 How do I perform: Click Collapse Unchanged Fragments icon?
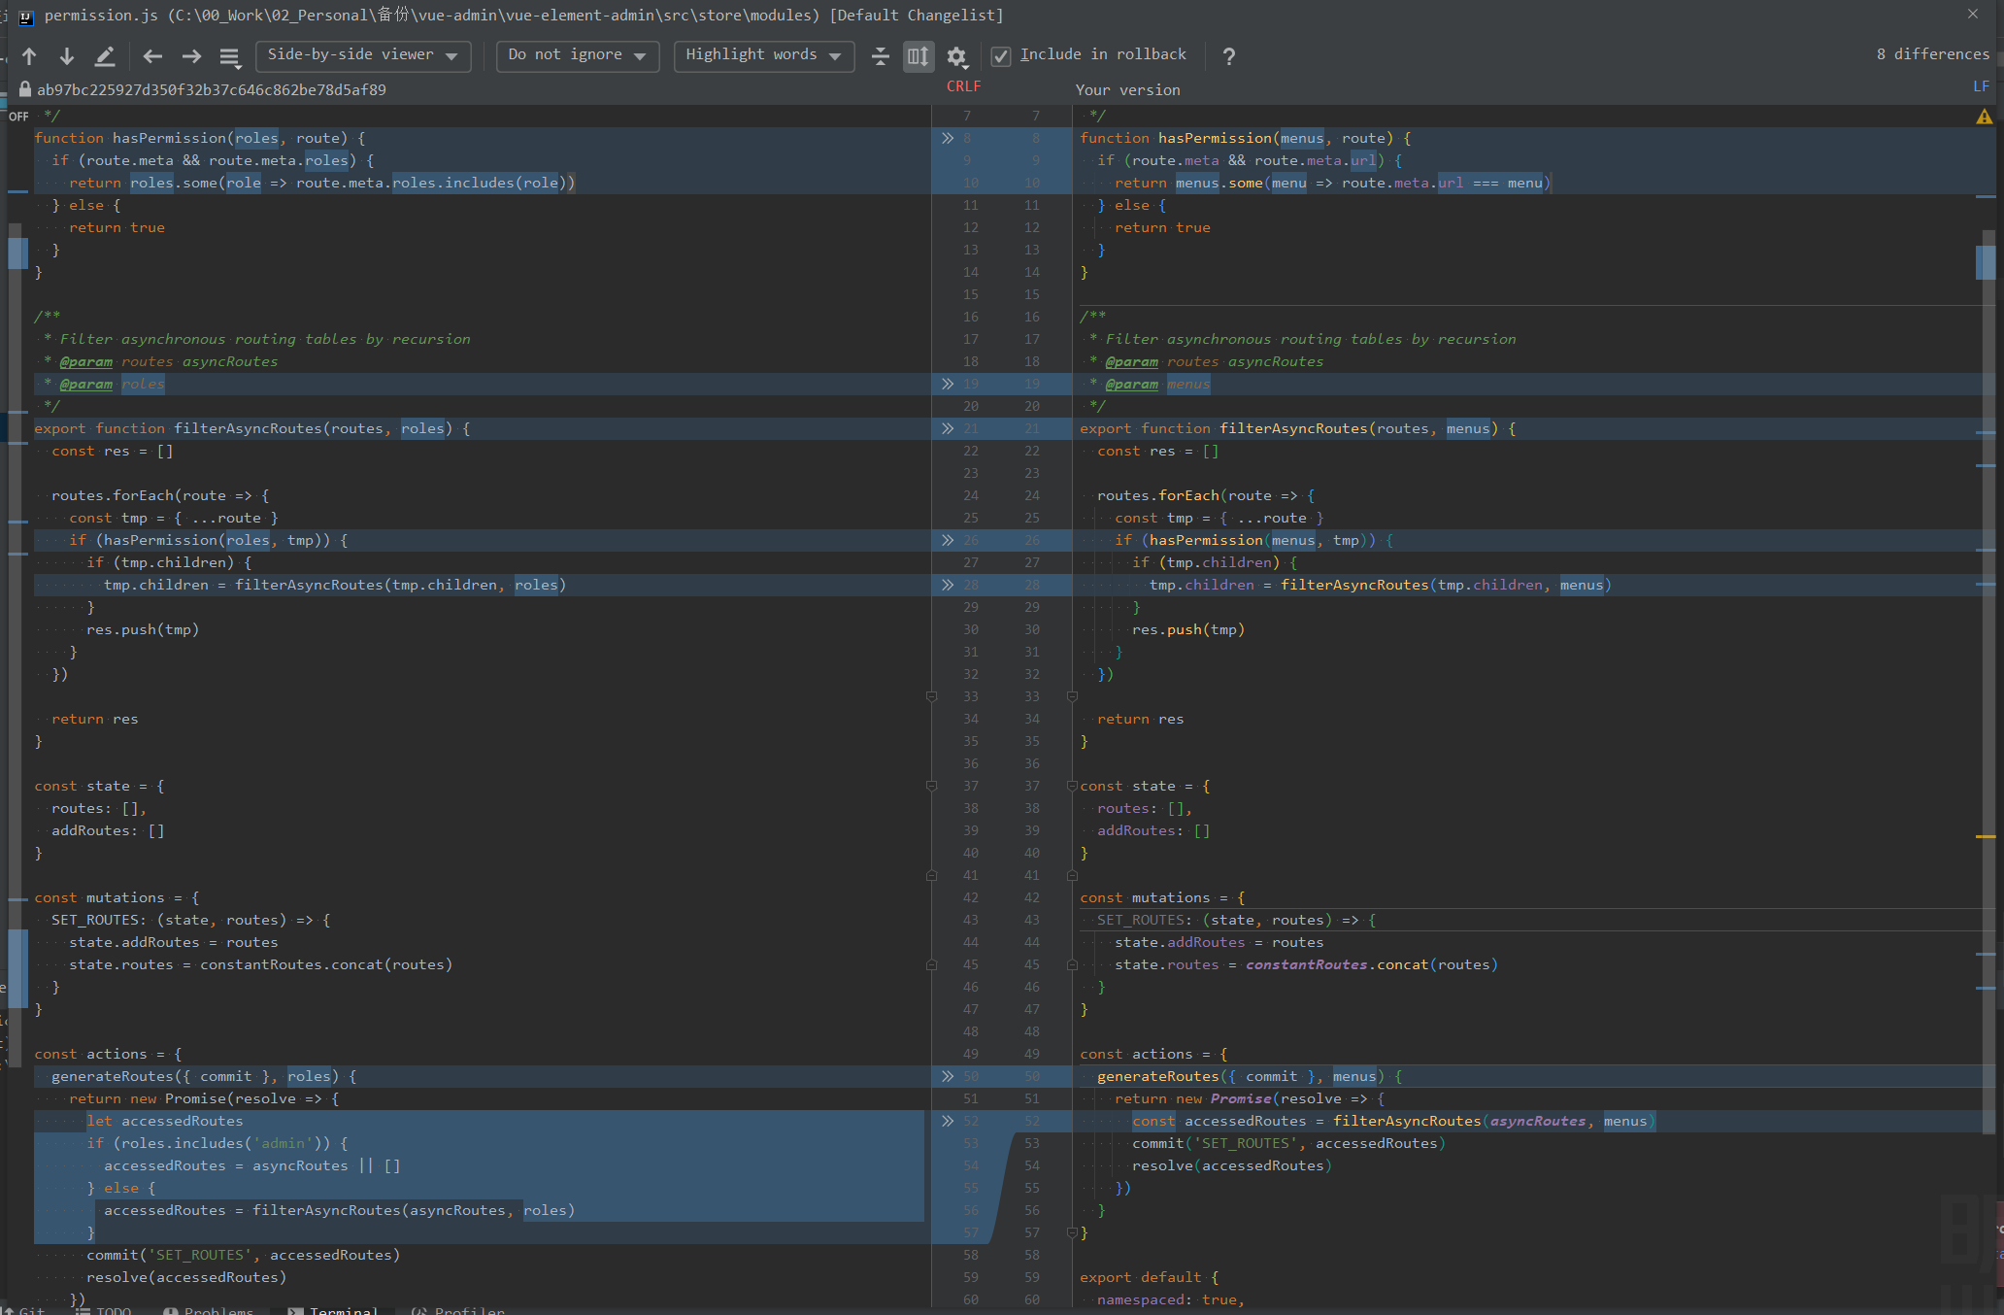[880, 56]
